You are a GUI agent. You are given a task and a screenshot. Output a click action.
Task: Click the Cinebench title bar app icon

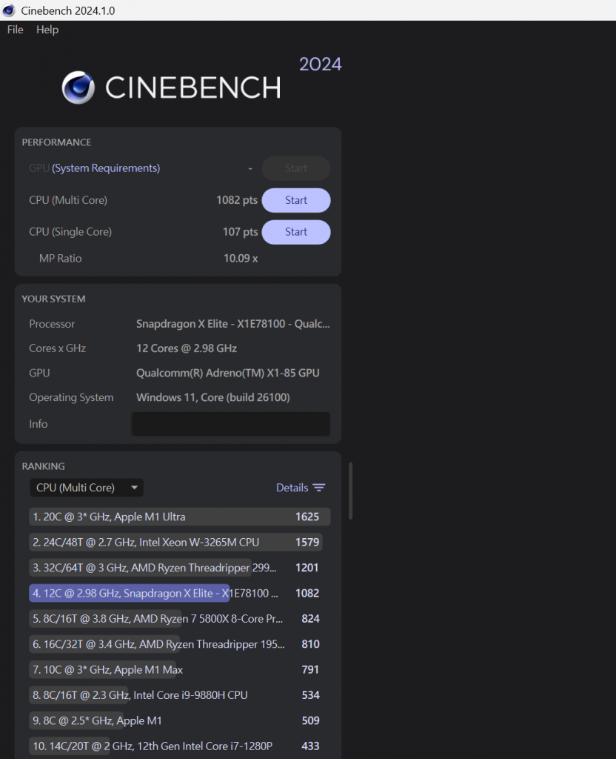9,10
